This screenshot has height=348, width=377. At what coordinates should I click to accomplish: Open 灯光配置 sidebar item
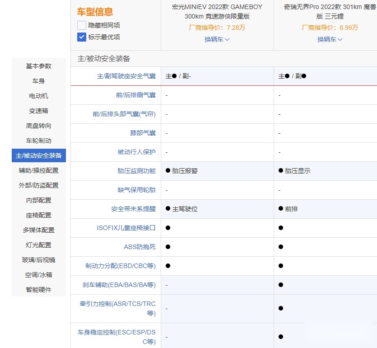pyautogui.click(x=39, y=245)
